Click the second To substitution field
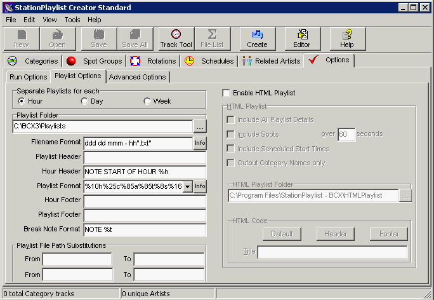This screenshot has height=300, width=434. pyautogui.click(x=169, y=275)
